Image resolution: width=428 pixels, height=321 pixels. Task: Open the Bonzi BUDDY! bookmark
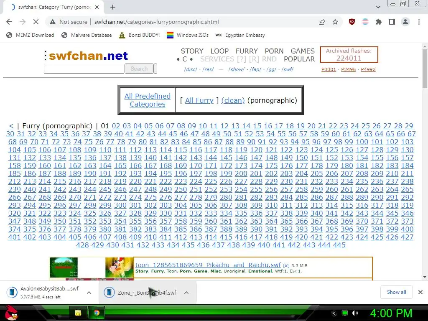tap(139, 35)
